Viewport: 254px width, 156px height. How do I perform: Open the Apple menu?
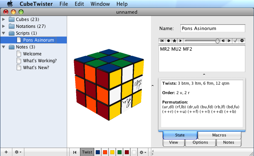click(x=10, y=4)
